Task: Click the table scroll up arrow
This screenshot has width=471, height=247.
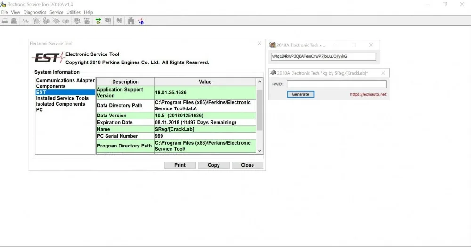Action: [x=260, y=81]
